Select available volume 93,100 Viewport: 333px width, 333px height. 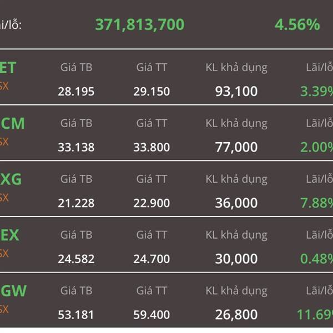click(x=236, y=91)
